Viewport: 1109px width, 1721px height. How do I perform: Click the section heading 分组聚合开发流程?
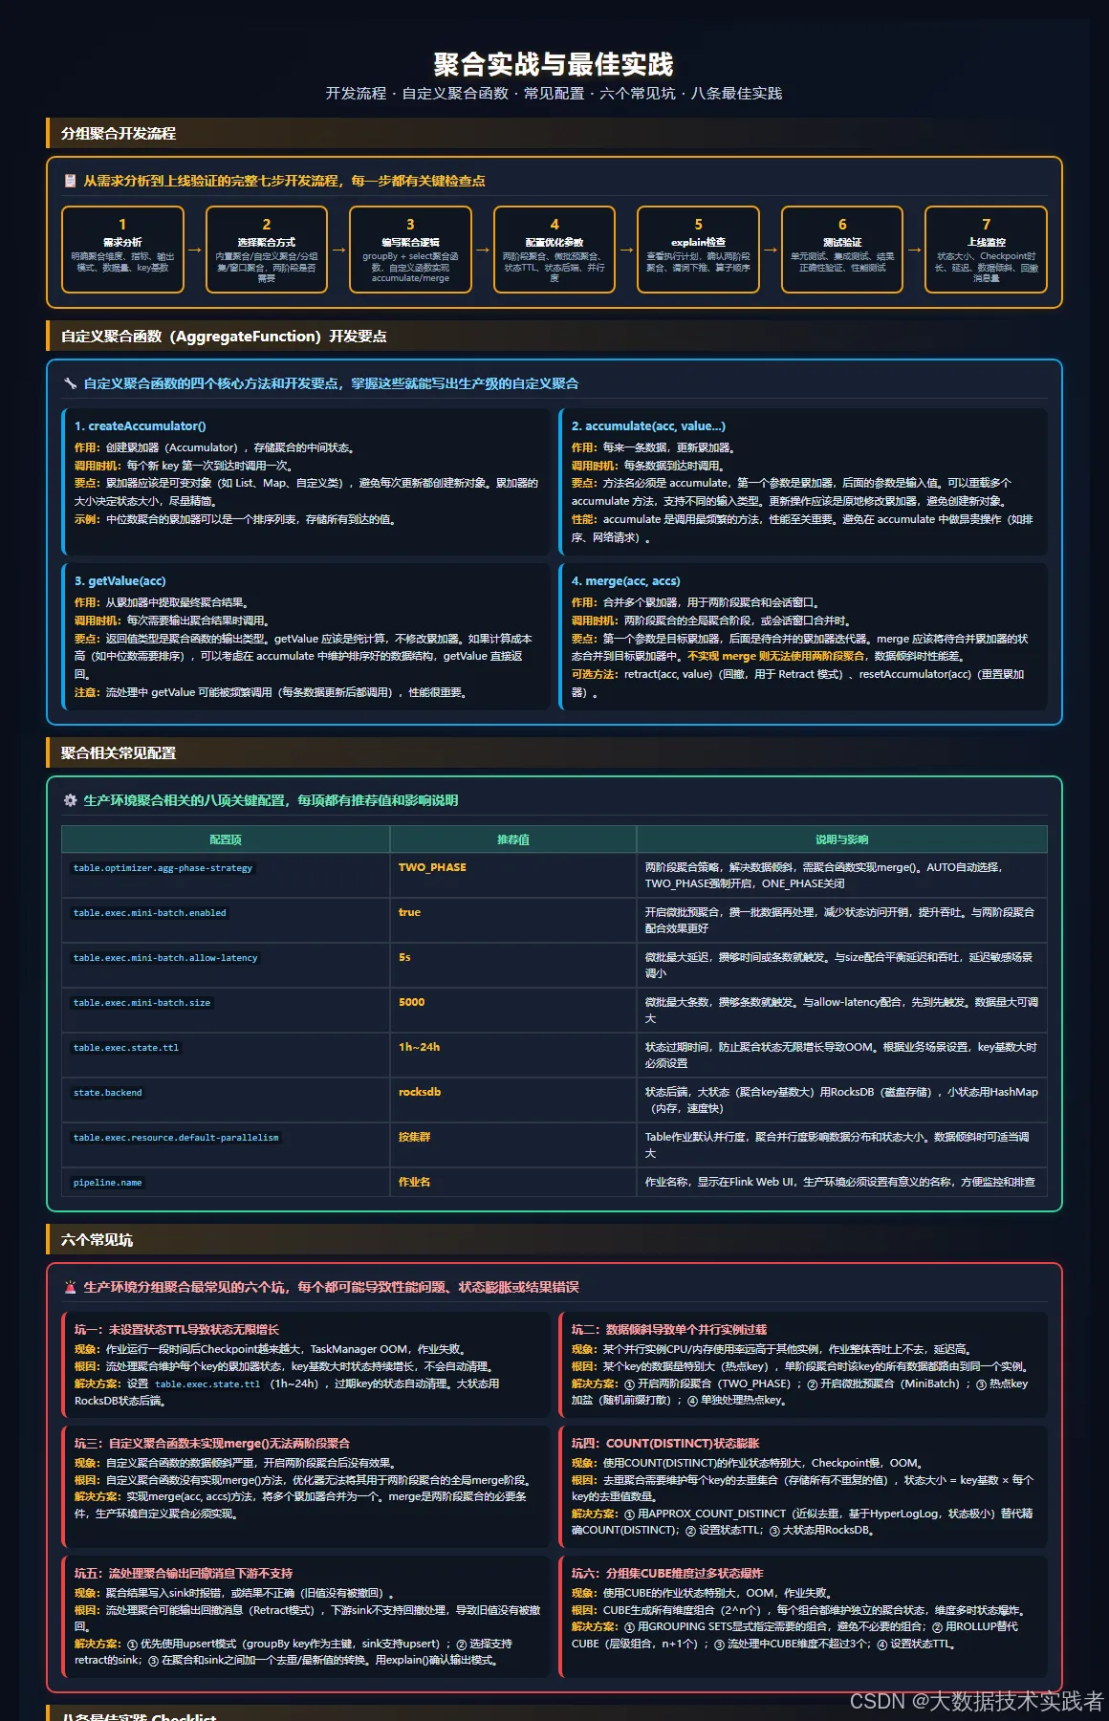pyautogui.click(x=119, y=134)
